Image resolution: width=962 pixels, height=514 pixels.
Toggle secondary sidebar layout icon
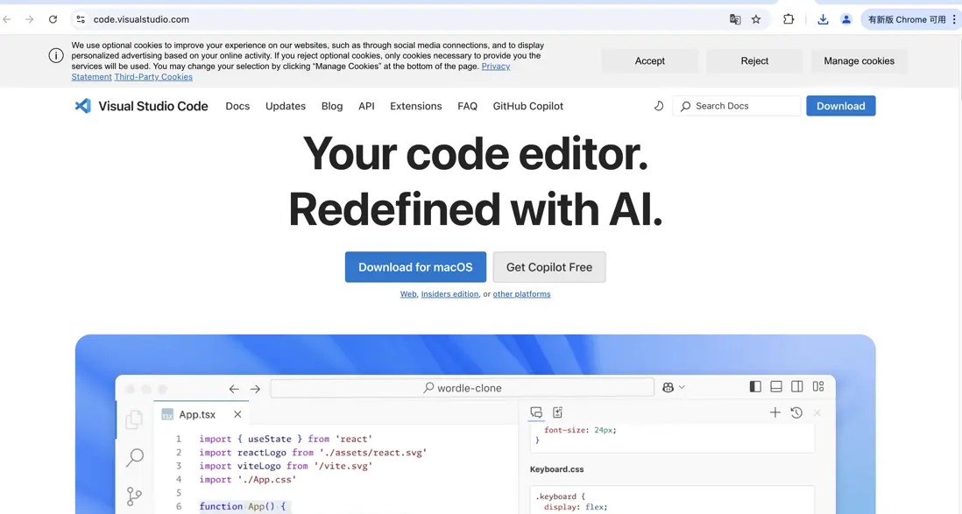pos(797,386)
